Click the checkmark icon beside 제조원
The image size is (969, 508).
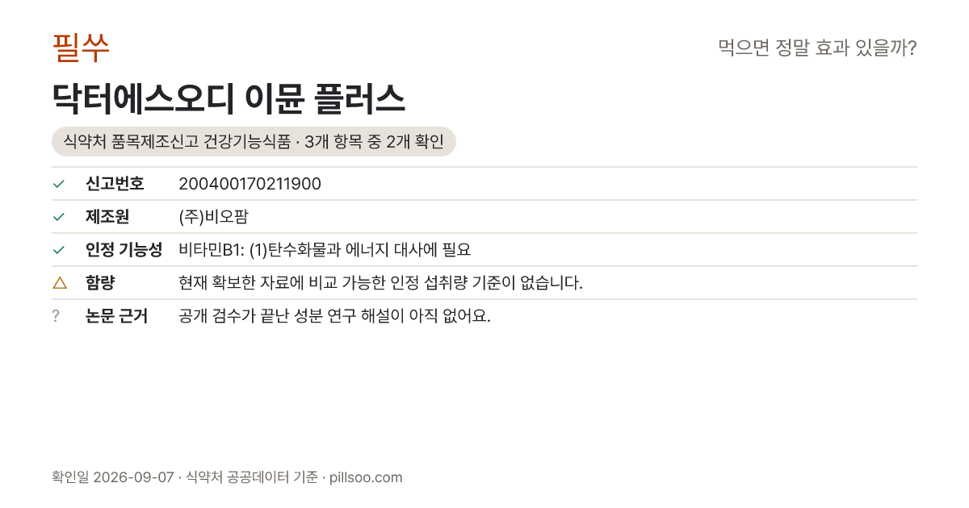tap(58, 217)
